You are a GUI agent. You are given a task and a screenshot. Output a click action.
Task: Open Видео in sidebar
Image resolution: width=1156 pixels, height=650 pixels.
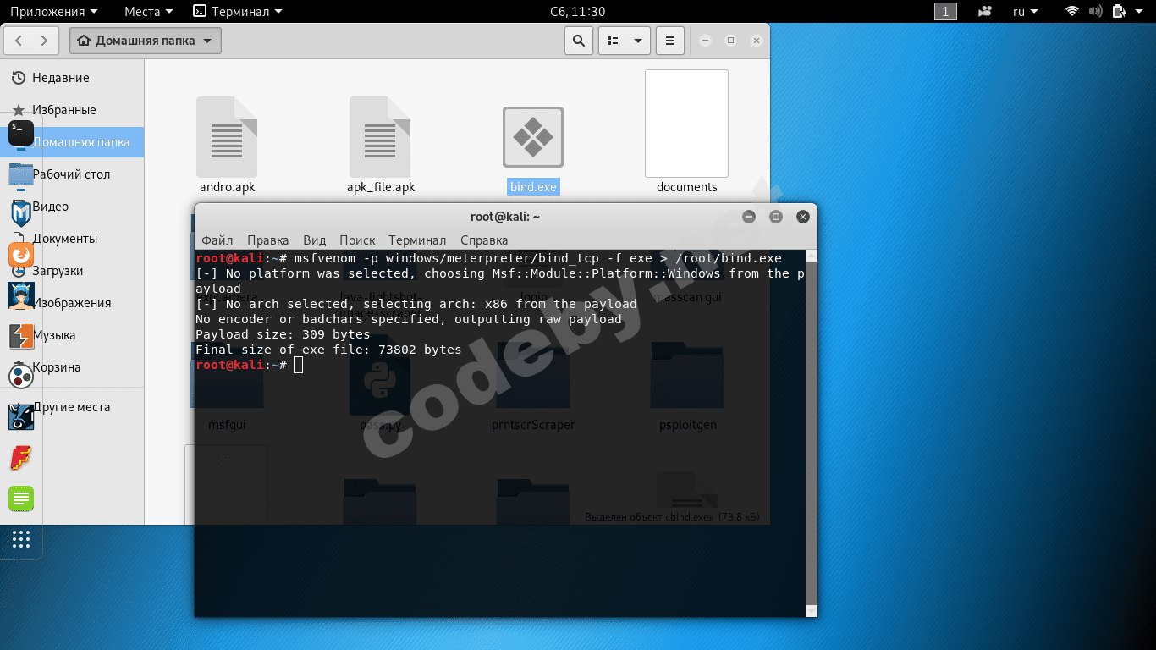tap(73, 207)
